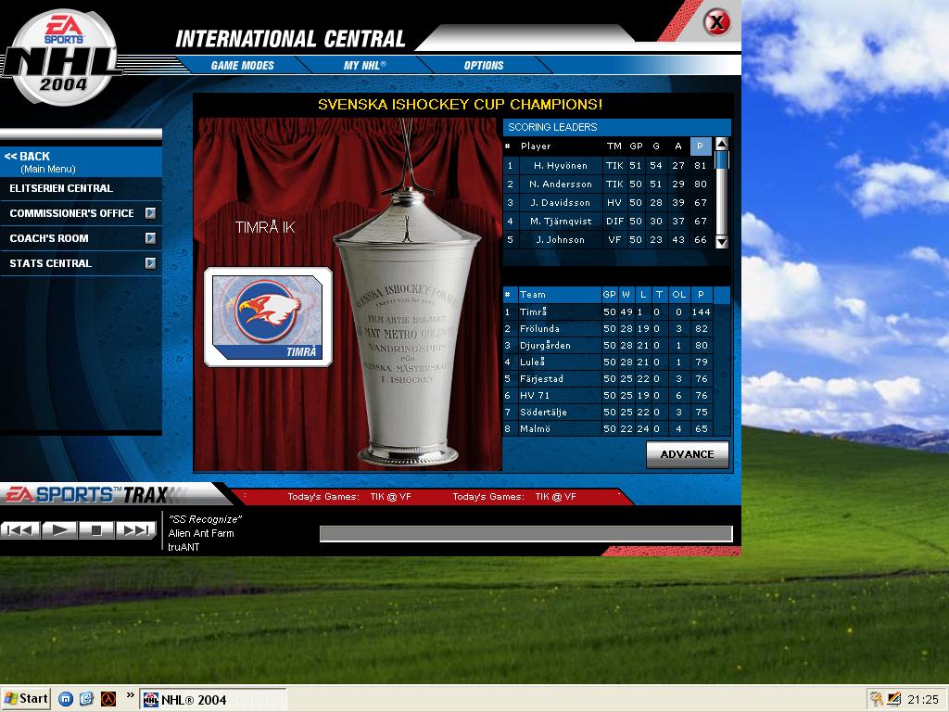This screenshot has width=949, height=712.
Task: Click the truANT album name
Action: coord(184,547)
